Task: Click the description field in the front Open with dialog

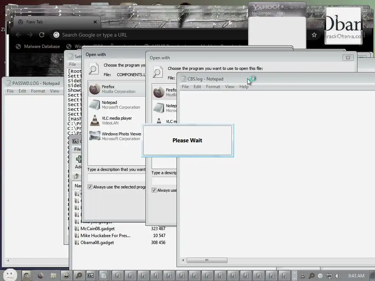Action: pos(164,181)
